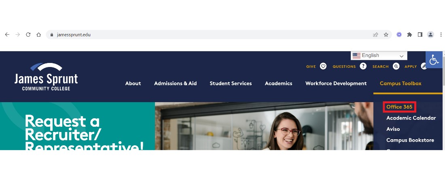Go back using the browser back arrow
Image resolution: width=445 pixels, height=180 pixels.
[7, 35]
